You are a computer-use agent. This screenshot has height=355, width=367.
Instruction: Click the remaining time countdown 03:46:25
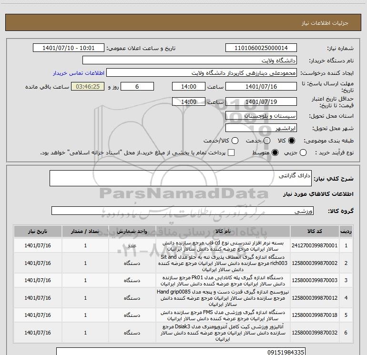(x=88, y=86)
